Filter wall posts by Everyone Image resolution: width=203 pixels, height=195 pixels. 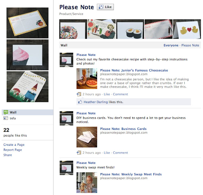(171, 45)
